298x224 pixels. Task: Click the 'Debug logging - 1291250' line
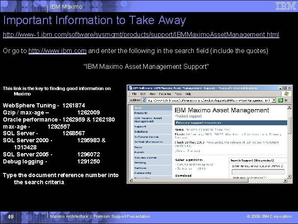pos(51,161)
